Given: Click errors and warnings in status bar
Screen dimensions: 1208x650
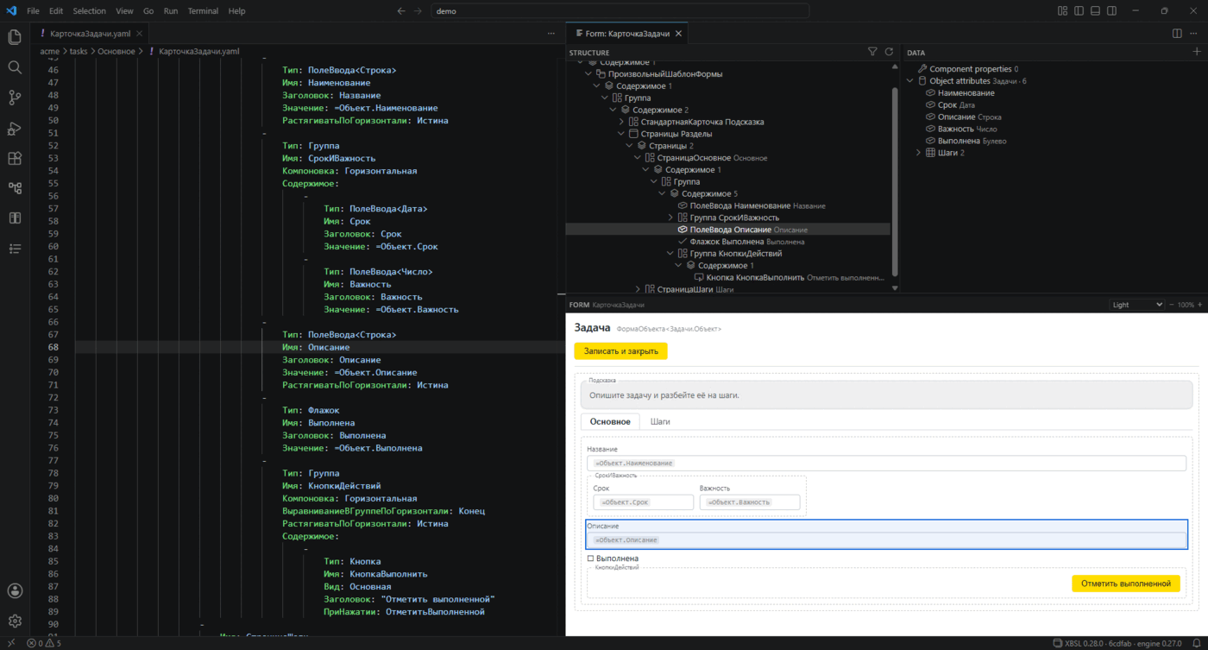Looking at the screenshot, I should 43,643.
